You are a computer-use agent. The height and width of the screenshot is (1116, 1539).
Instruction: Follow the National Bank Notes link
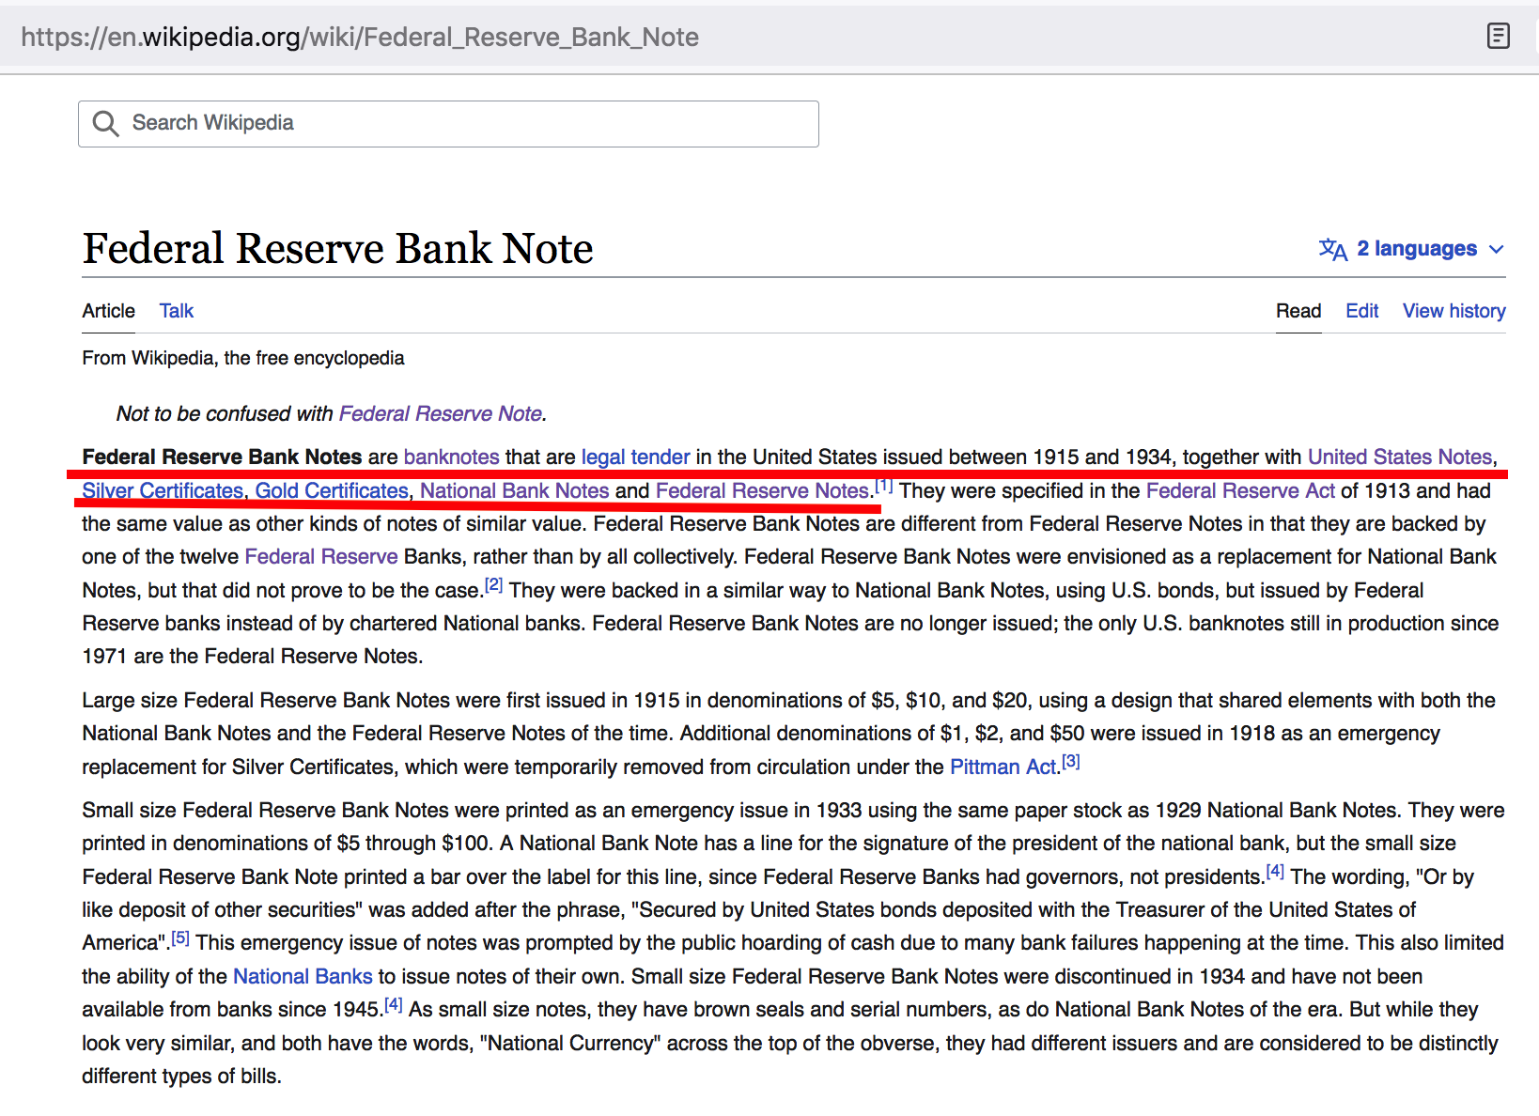515,490
